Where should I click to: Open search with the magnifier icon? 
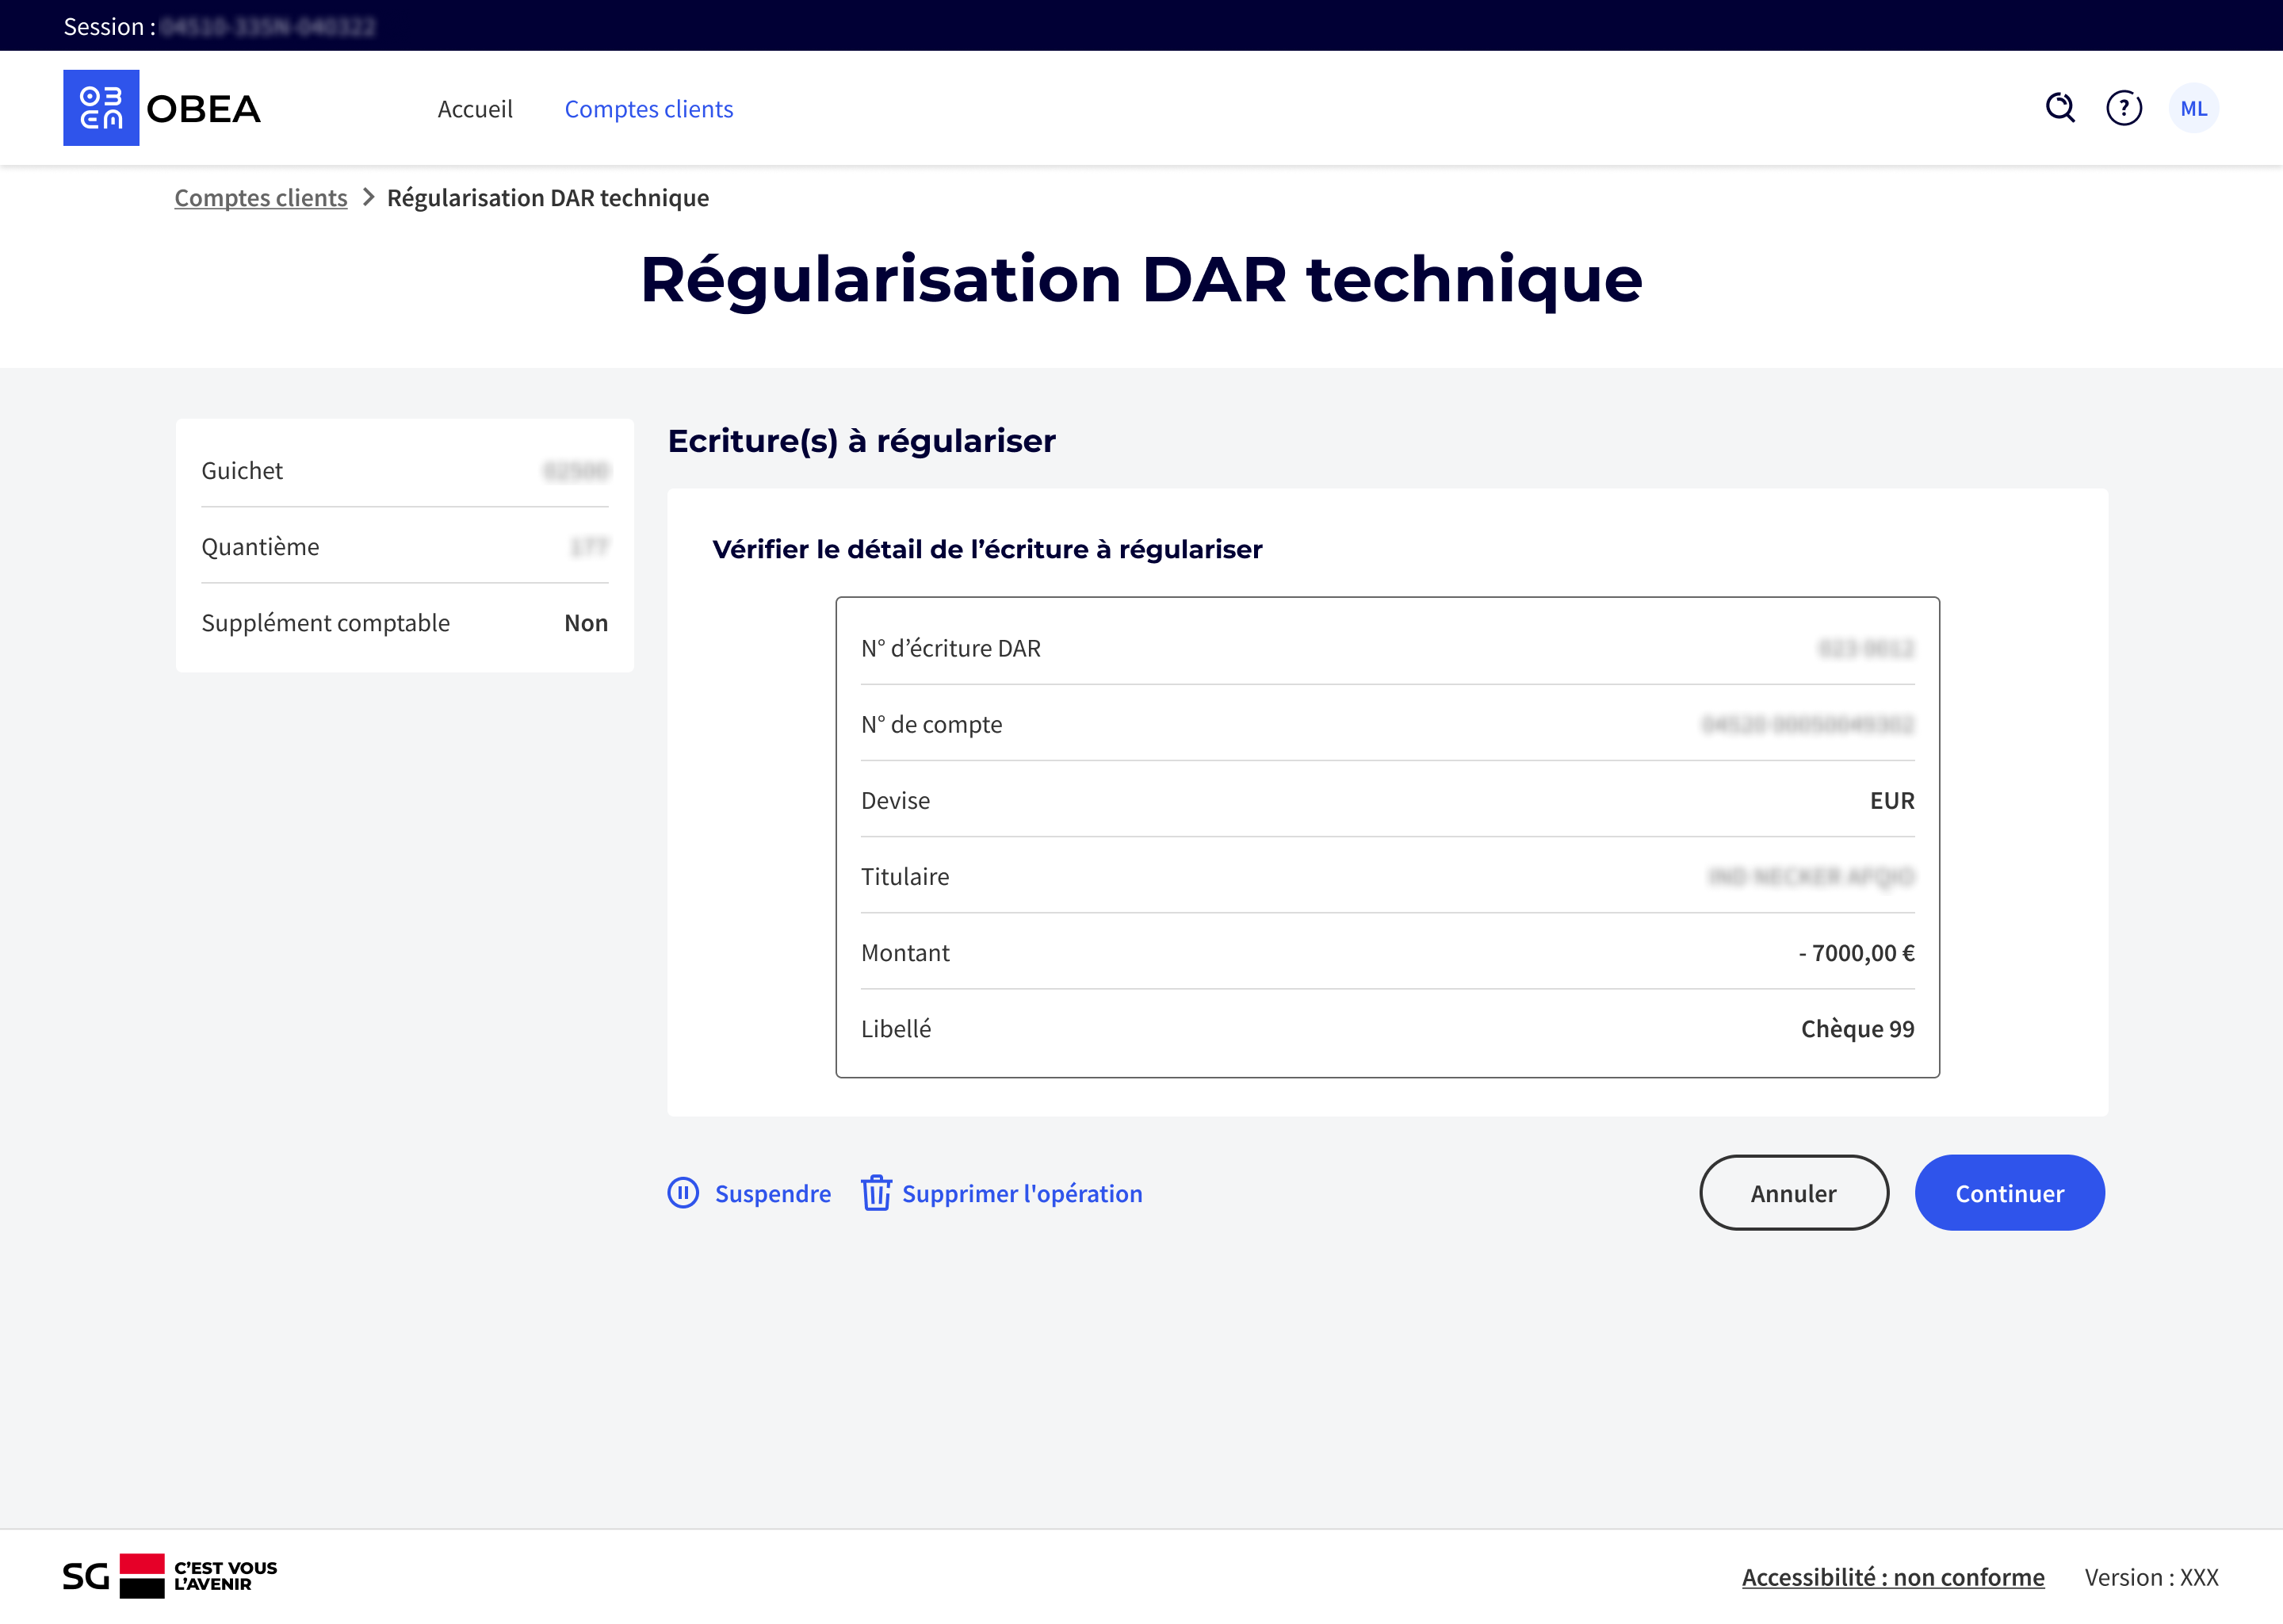tap(2059, 108)
